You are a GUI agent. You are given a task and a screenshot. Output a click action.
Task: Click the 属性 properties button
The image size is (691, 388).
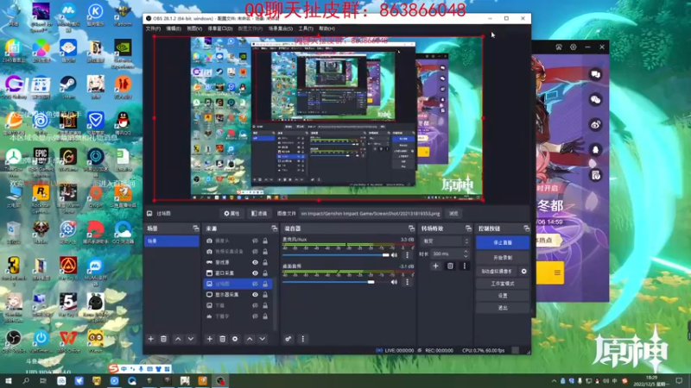click(x=231, y=213)
